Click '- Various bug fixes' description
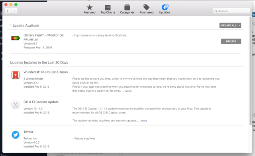255x156 pixels. tap(84, 139)
